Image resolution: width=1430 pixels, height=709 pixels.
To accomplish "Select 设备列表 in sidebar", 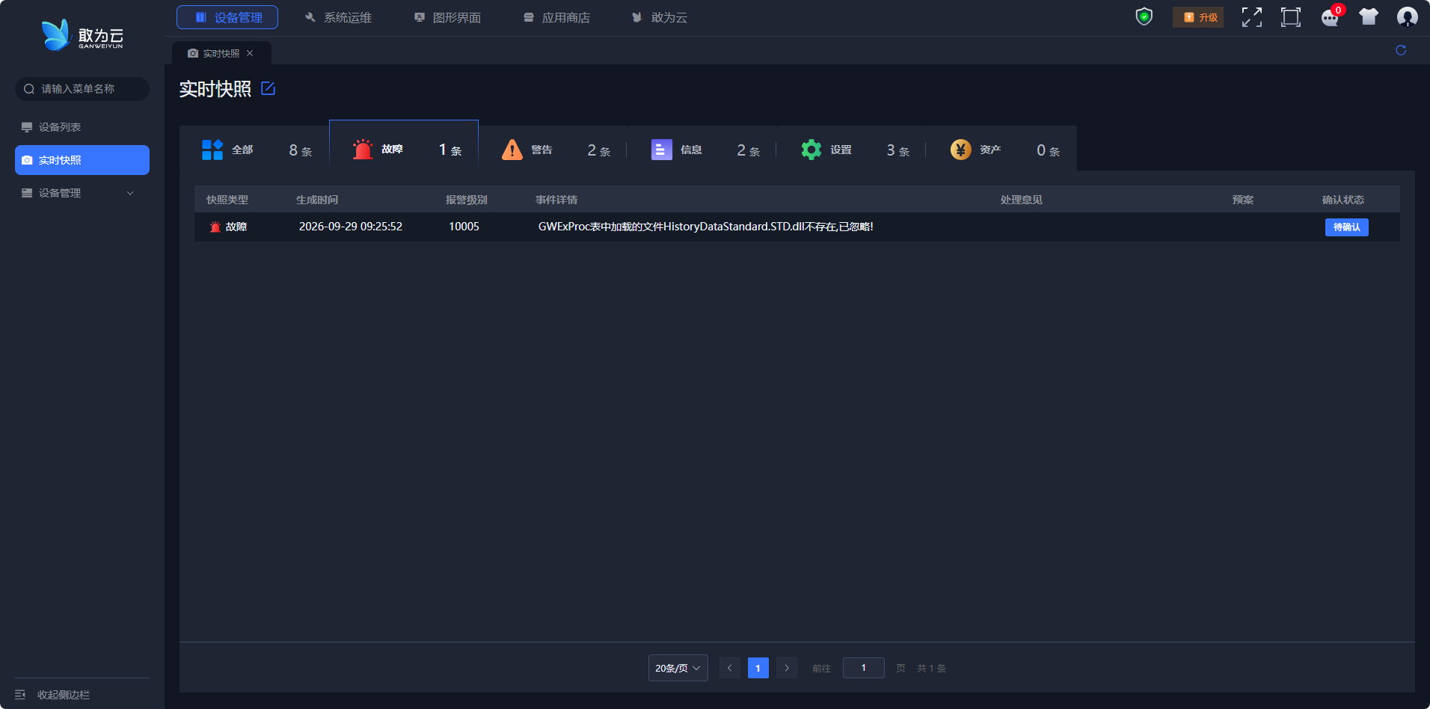I will point(82,127).
